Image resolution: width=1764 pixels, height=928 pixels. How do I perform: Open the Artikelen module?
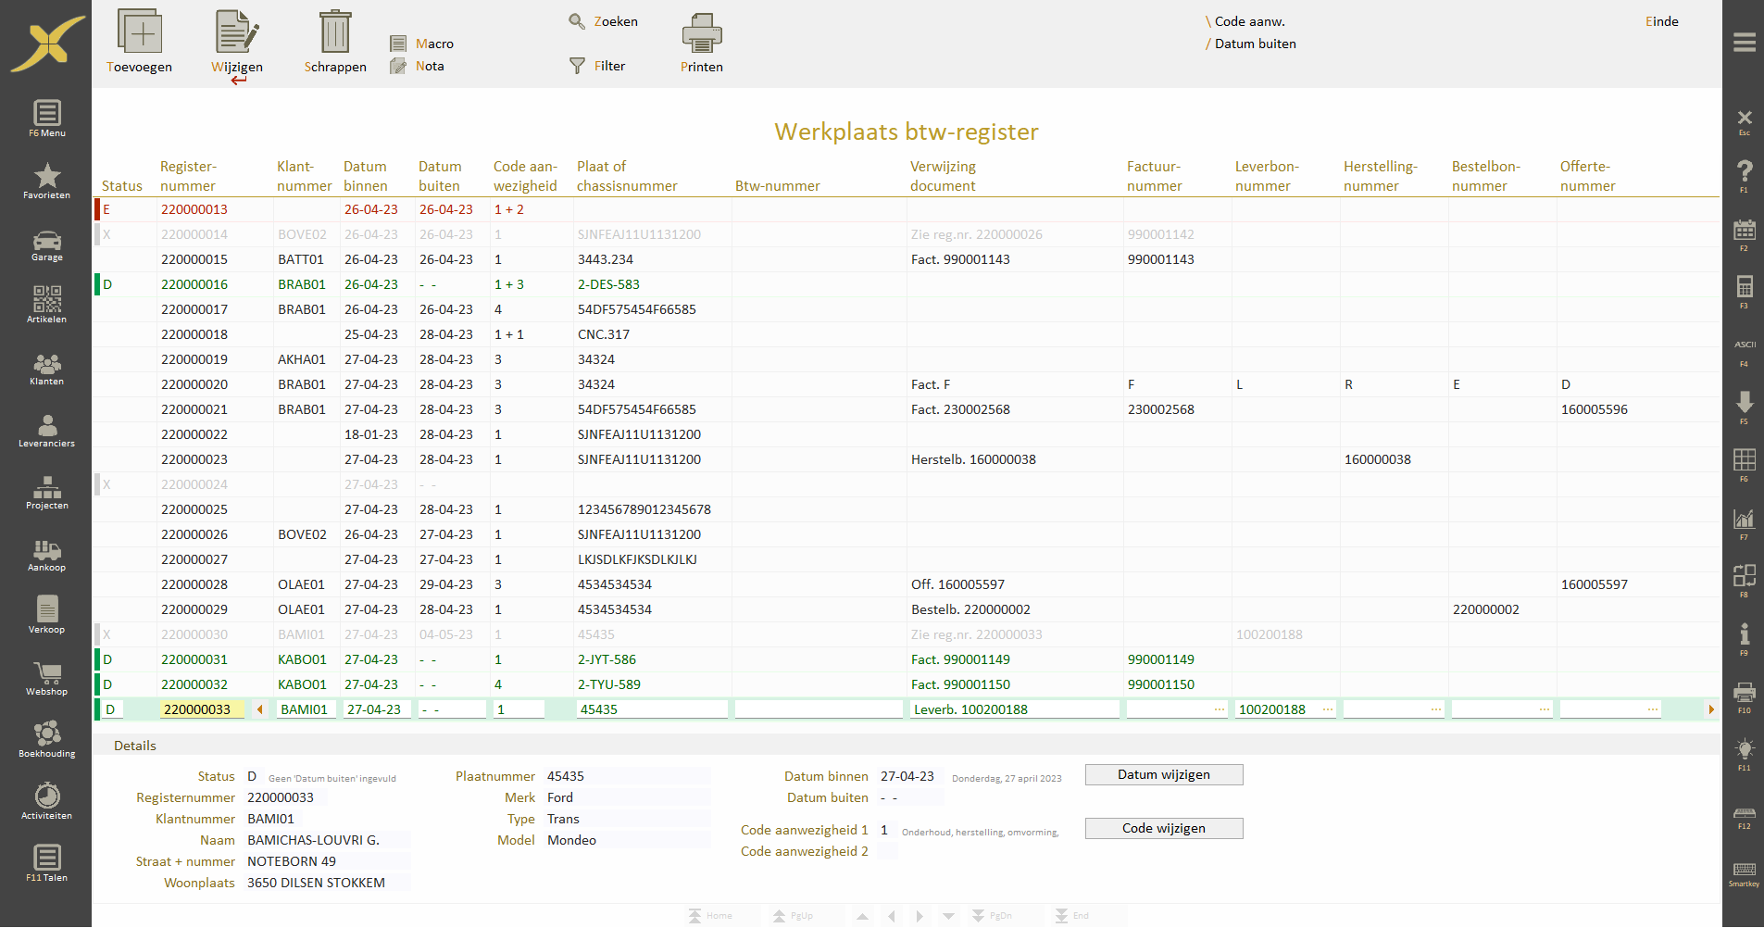(46, 305)
